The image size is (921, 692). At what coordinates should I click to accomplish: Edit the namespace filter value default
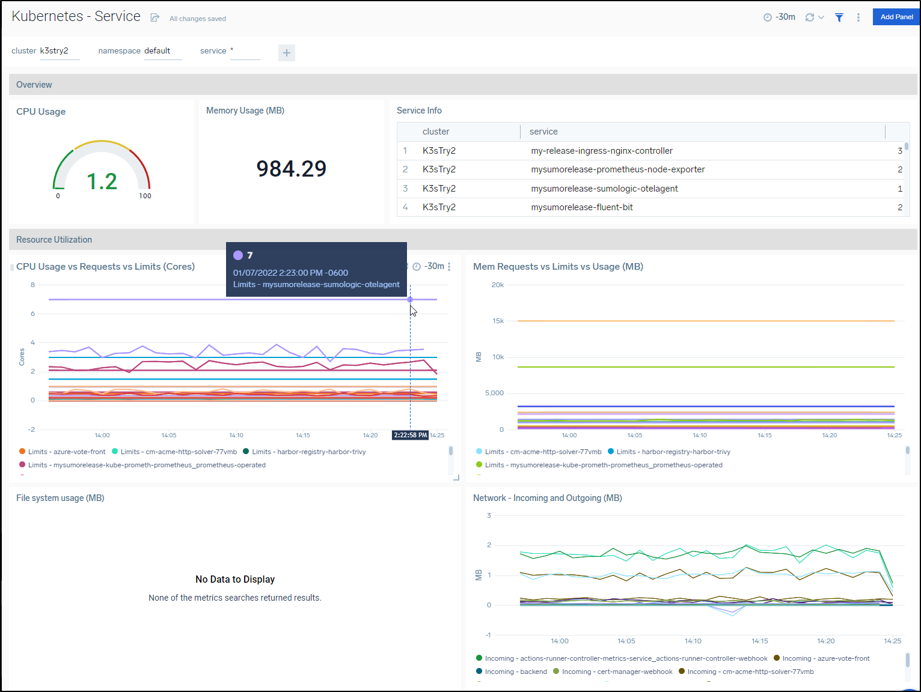[x=163, y=51]
